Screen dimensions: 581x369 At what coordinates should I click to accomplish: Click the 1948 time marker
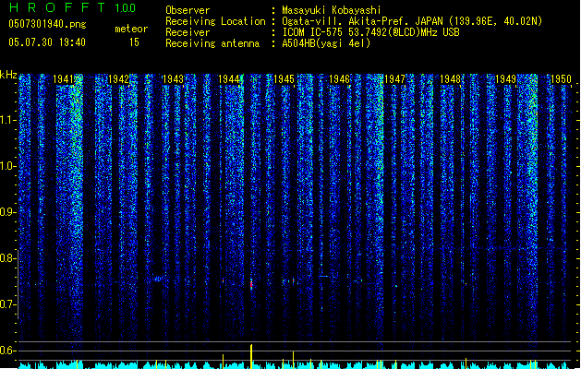click(x=450, y=79)
